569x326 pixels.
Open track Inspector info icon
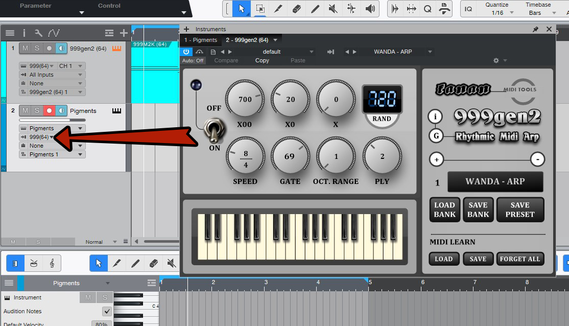[x=24, y=33]
